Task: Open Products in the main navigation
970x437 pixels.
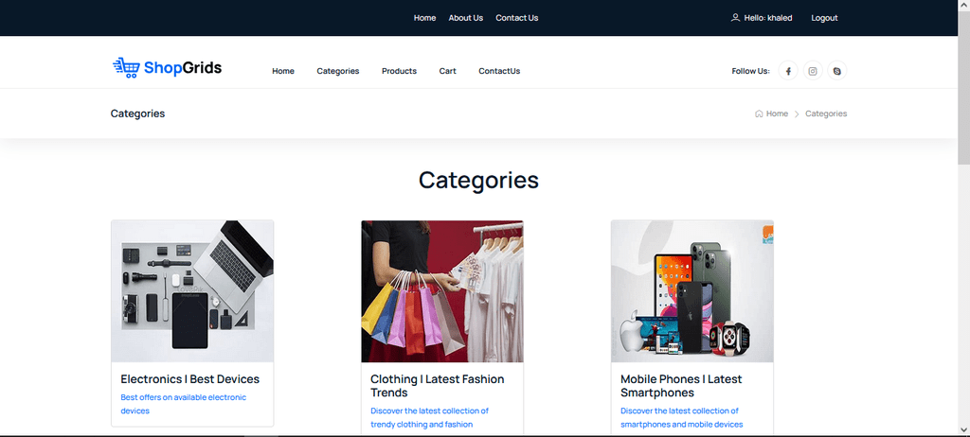Action: 399,71
